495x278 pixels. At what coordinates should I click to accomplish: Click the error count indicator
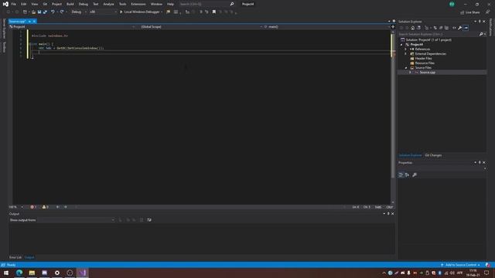tap(34, 207)
